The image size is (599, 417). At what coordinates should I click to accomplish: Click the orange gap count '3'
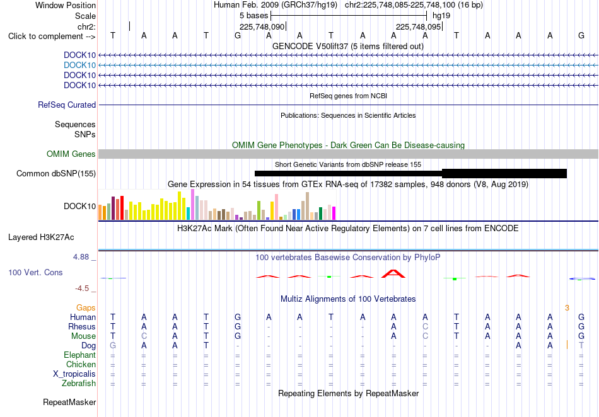tap(567, 308)
